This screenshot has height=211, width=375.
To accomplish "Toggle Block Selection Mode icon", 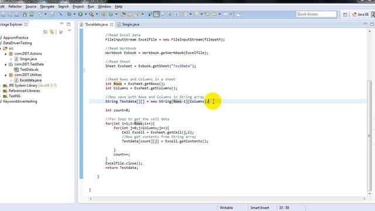I will tap(169, 14).
